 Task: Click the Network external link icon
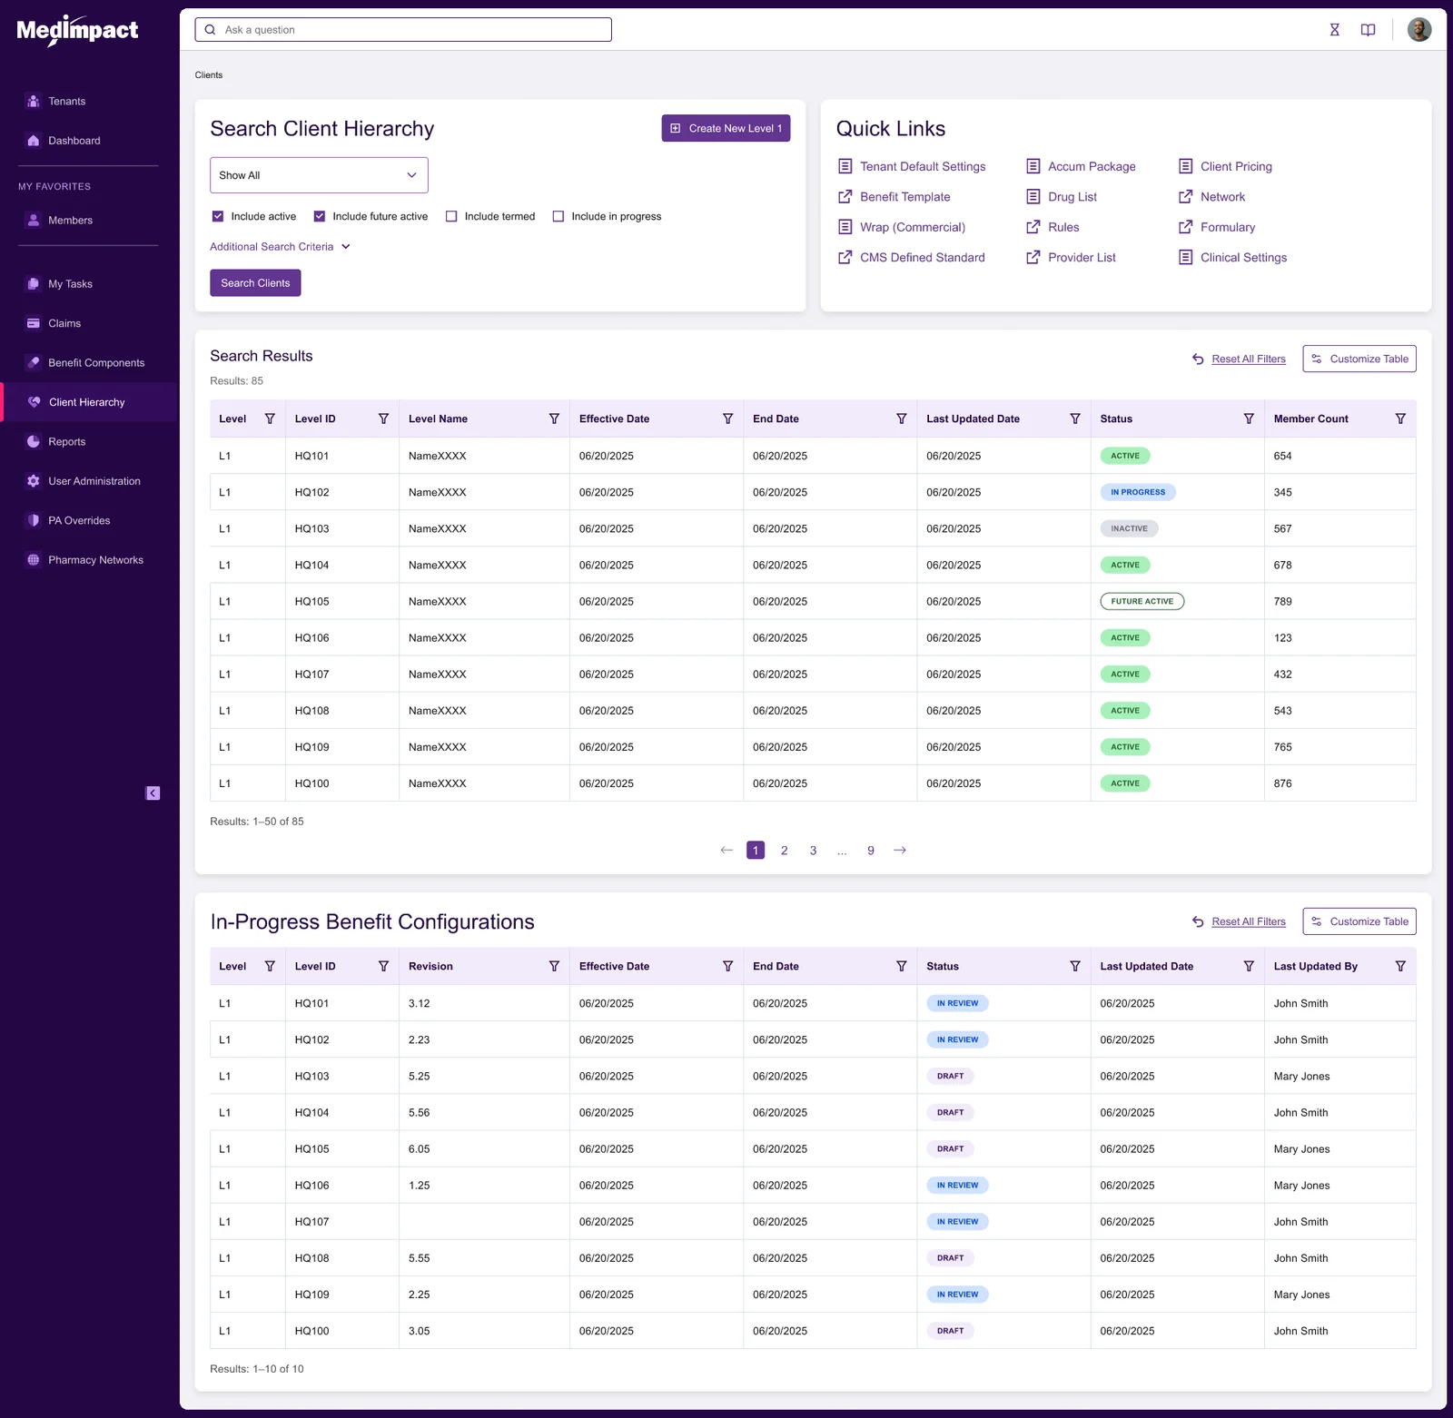pyautogui.click(x=1185, y=197)
